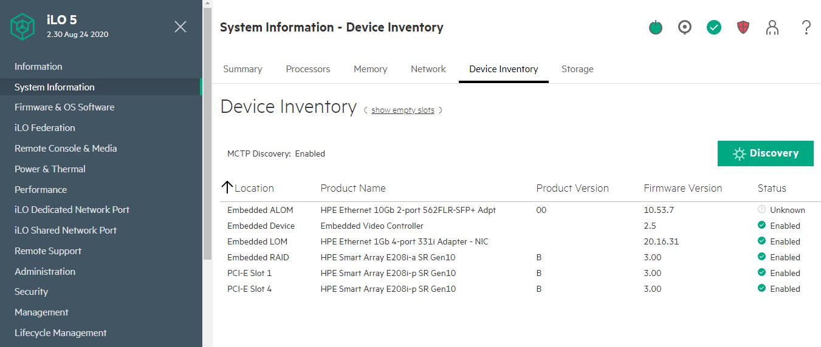The width and height of the screenshot is (821, 347).
Task: Click the PCI-E Slot 4 cell
Action: tap(249, 289)
